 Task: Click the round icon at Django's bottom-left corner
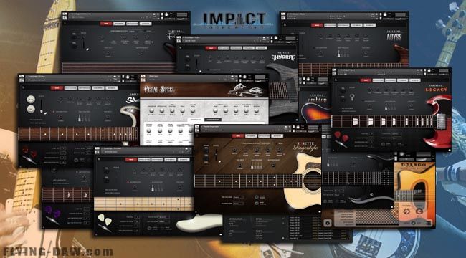coord(328,222)
